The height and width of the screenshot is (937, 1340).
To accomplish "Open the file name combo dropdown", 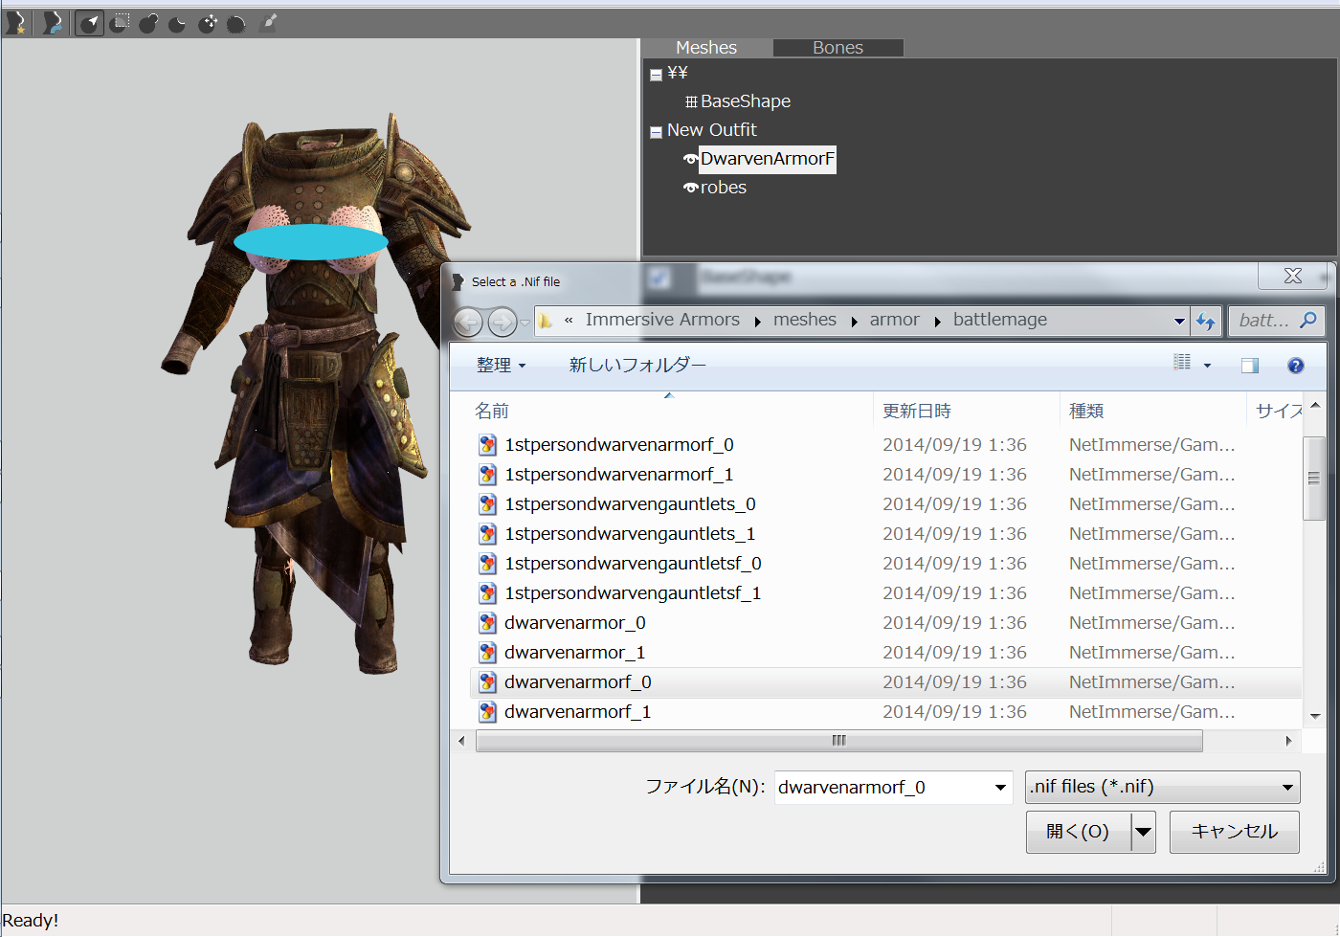I will pyautogui.click(x=1000, y=788).
